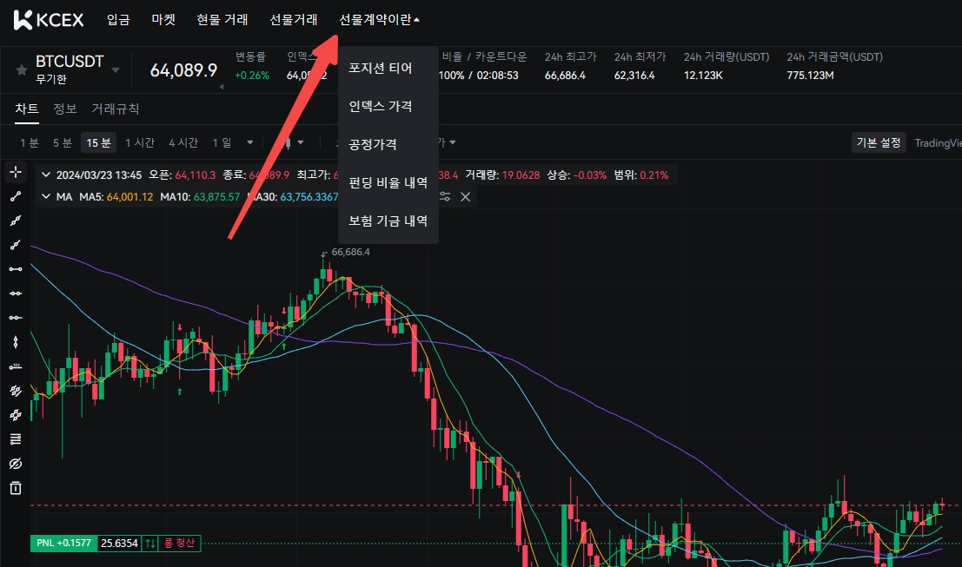Click the KCEX logo
962x567 pixels.
pyautogui.click(x=49, y=20)
